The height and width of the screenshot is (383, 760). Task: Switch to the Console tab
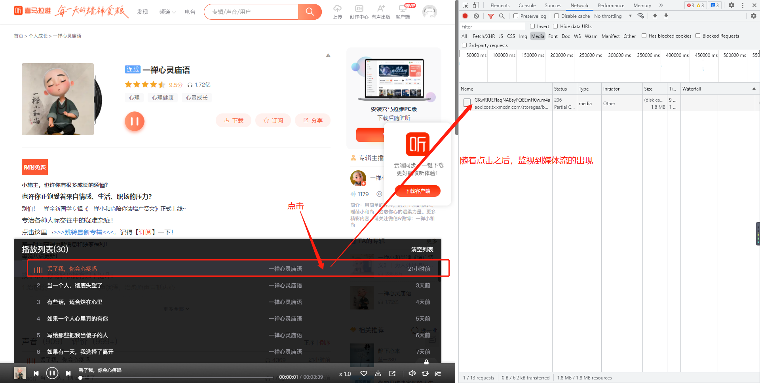[527, 5]
